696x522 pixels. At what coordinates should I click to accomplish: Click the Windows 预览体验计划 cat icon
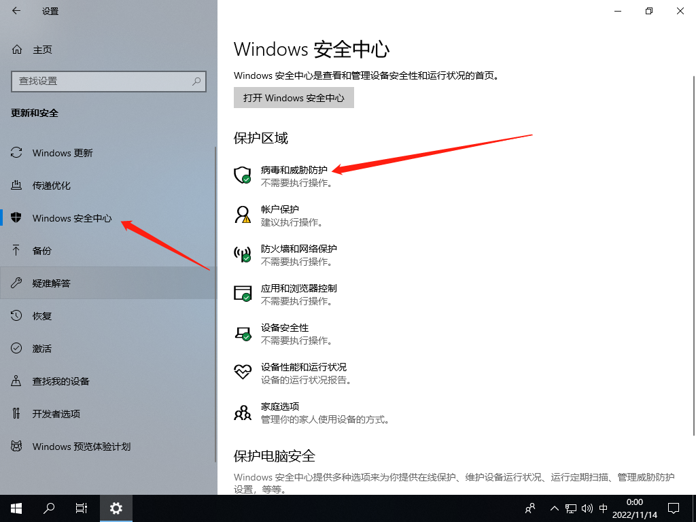16,446
